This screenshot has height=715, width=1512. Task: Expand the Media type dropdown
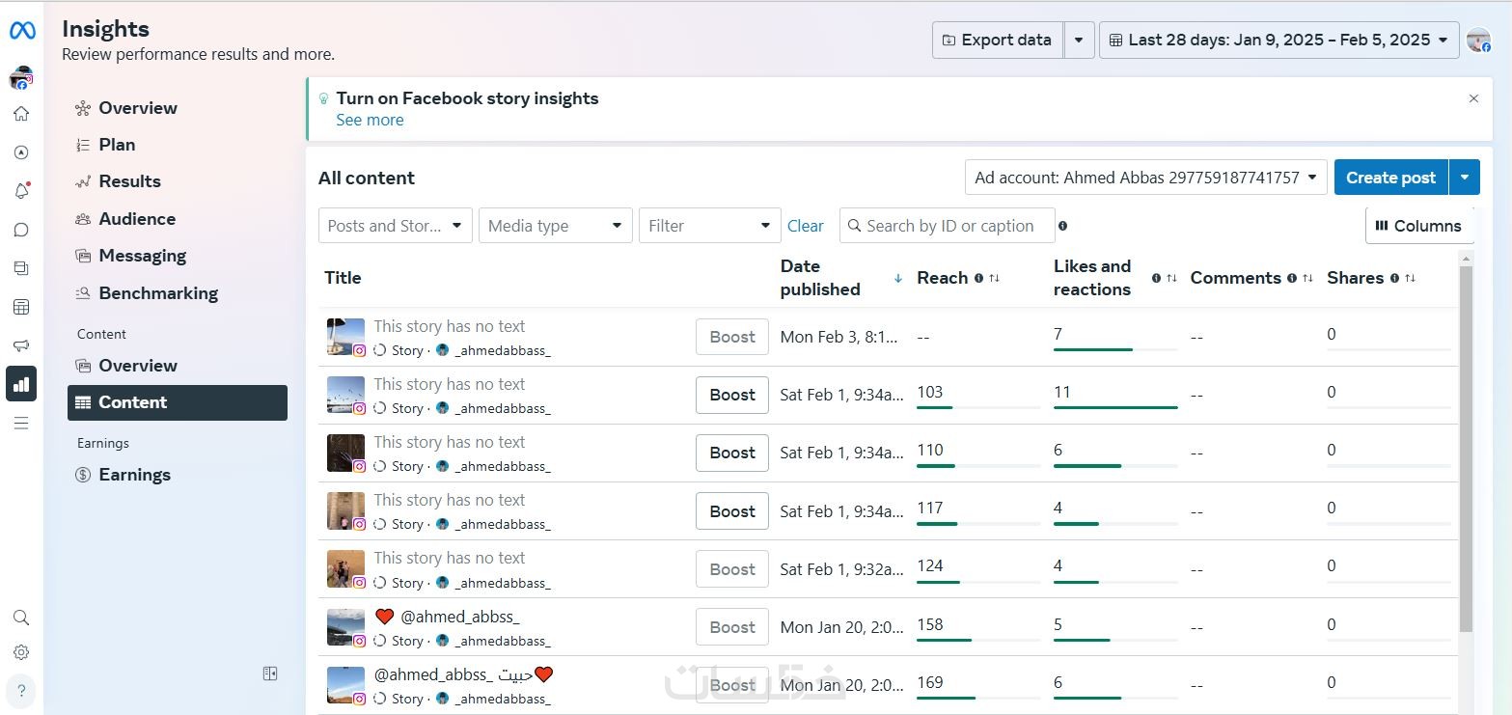click(555, 226)
